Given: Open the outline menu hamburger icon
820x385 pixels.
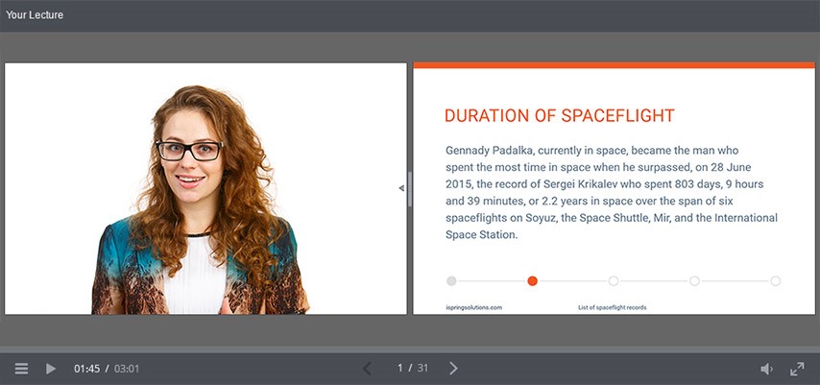Looking at the screenshot, I should (x=21, y=369).
